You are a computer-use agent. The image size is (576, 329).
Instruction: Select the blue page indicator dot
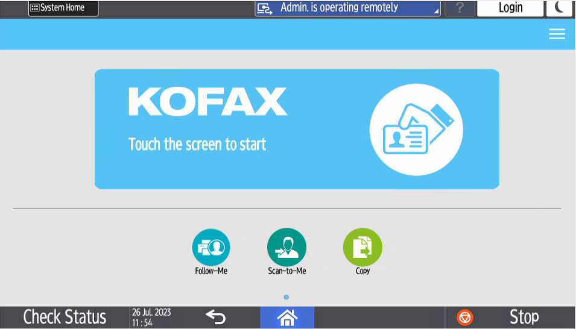point(286,297)
